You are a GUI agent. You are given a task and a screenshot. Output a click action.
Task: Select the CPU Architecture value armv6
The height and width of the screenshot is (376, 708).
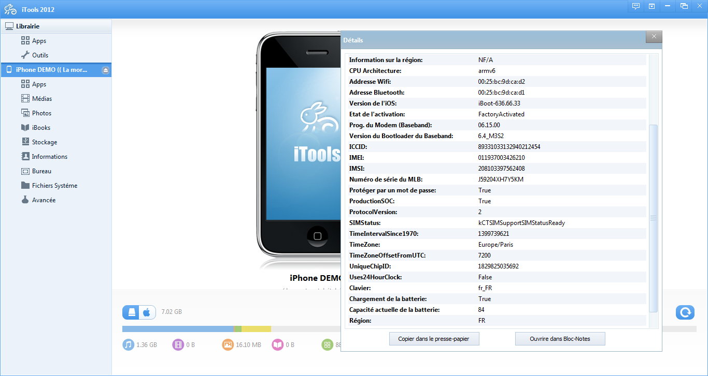pyautogui.click(x=487, y=71)
